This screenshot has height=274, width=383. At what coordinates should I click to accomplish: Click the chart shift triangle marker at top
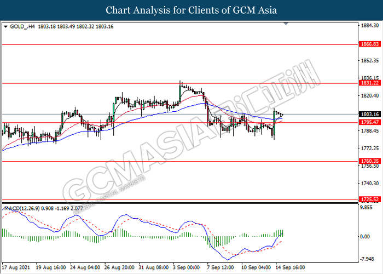point(286,24)
